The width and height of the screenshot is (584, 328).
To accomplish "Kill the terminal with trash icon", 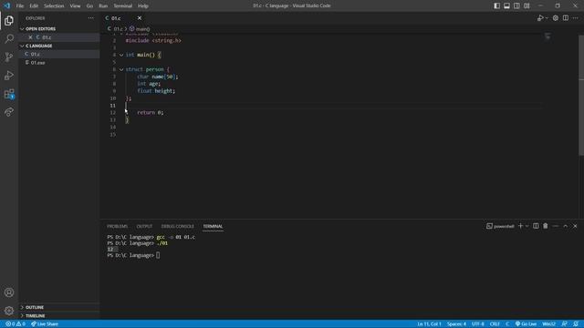I will pyautogui.click(x=546, y=226).
